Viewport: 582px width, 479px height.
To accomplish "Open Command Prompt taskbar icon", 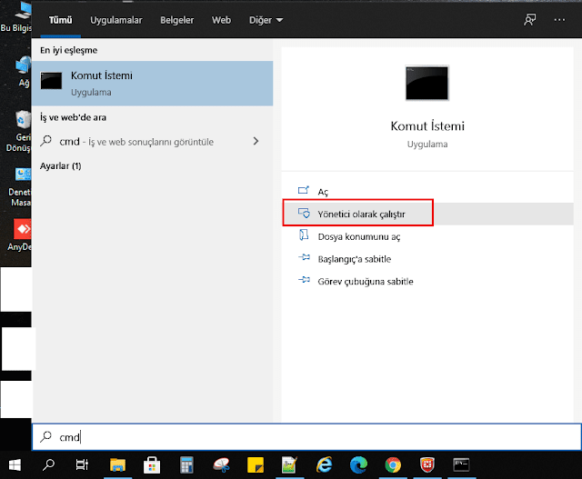I will (x=461, y=464).
